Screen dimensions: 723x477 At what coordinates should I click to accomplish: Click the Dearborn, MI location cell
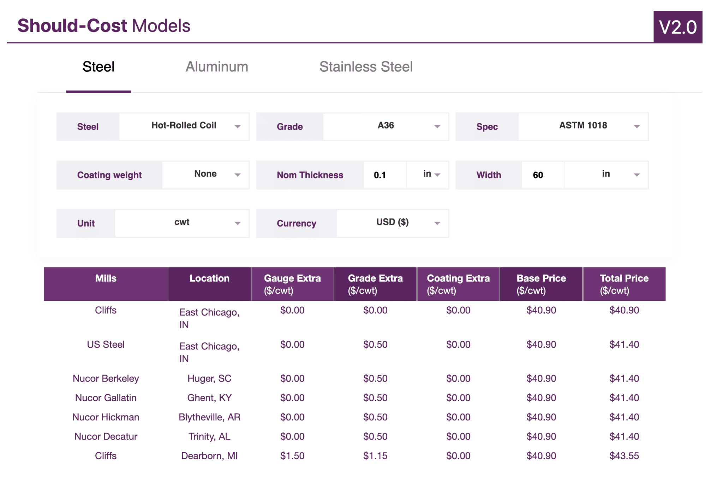pyautogui.click(x=209, y=456)
